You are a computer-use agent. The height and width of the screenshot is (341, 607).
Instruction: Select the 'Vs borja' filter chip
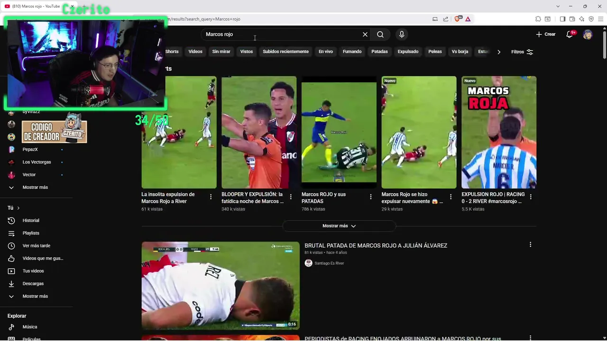point(460,52)
